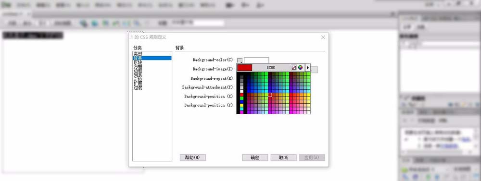This screenshot has width=481, height=181.
Task: Click the 应用(A) apply button
Action: click(312, 157)
